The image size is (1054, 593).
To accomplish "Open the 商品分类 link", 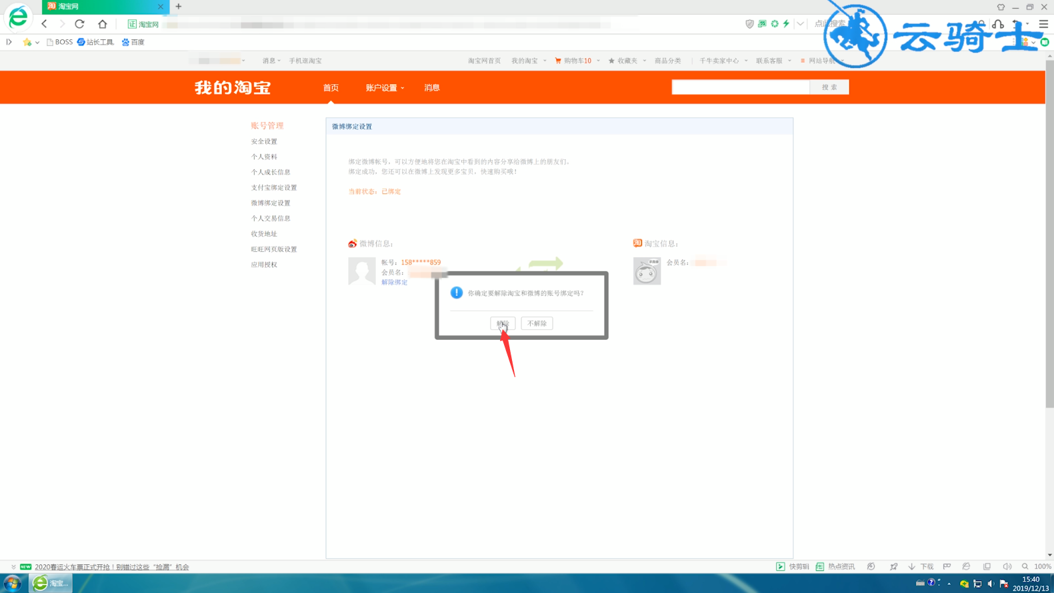I will click(x=667, y=61).
